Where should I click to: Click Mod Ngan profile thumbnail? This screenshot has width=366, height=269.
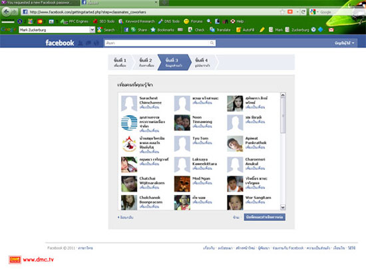182,184
